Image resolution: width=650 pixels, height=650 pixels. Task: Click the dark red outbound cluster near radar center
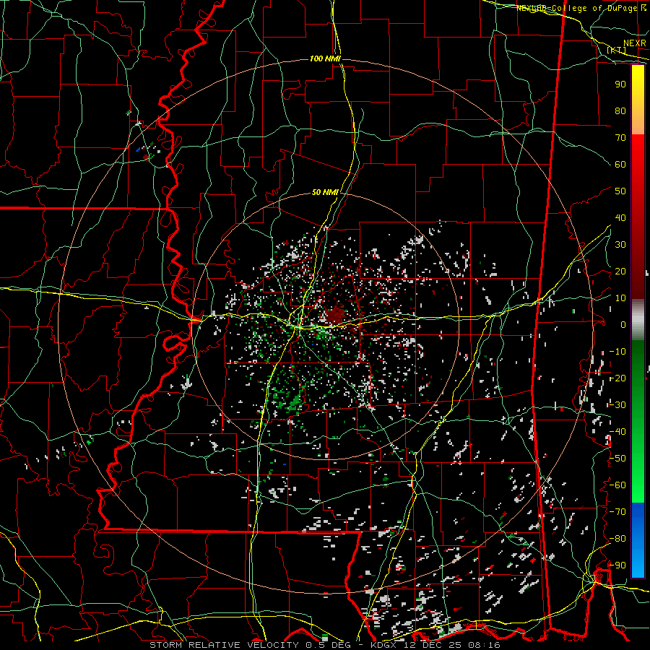(x=335, y=315)
